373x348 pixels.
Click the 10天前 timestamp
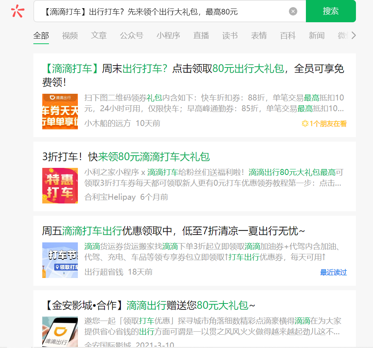[x=148, y=123]
